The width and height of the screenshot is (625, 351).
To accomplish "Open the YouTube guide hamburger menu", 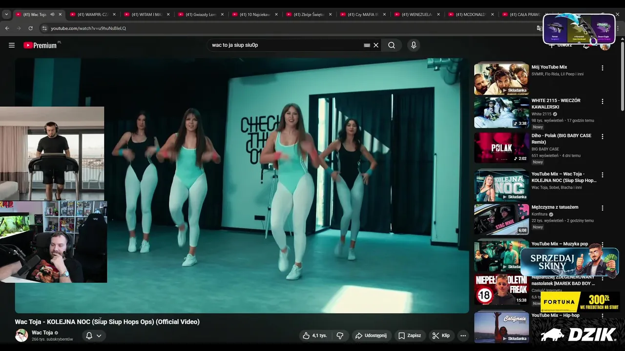I will (12, 45).
